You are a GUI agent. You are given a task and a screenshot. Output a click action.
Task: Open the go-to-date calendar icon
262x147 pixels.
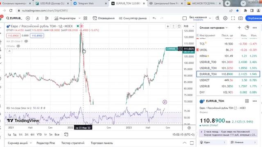tap(66, 134)
